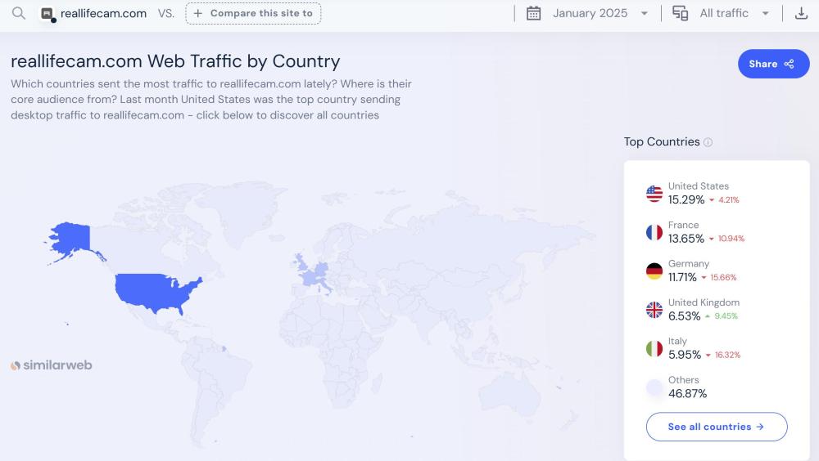Click the search magnifier icon

19,13
